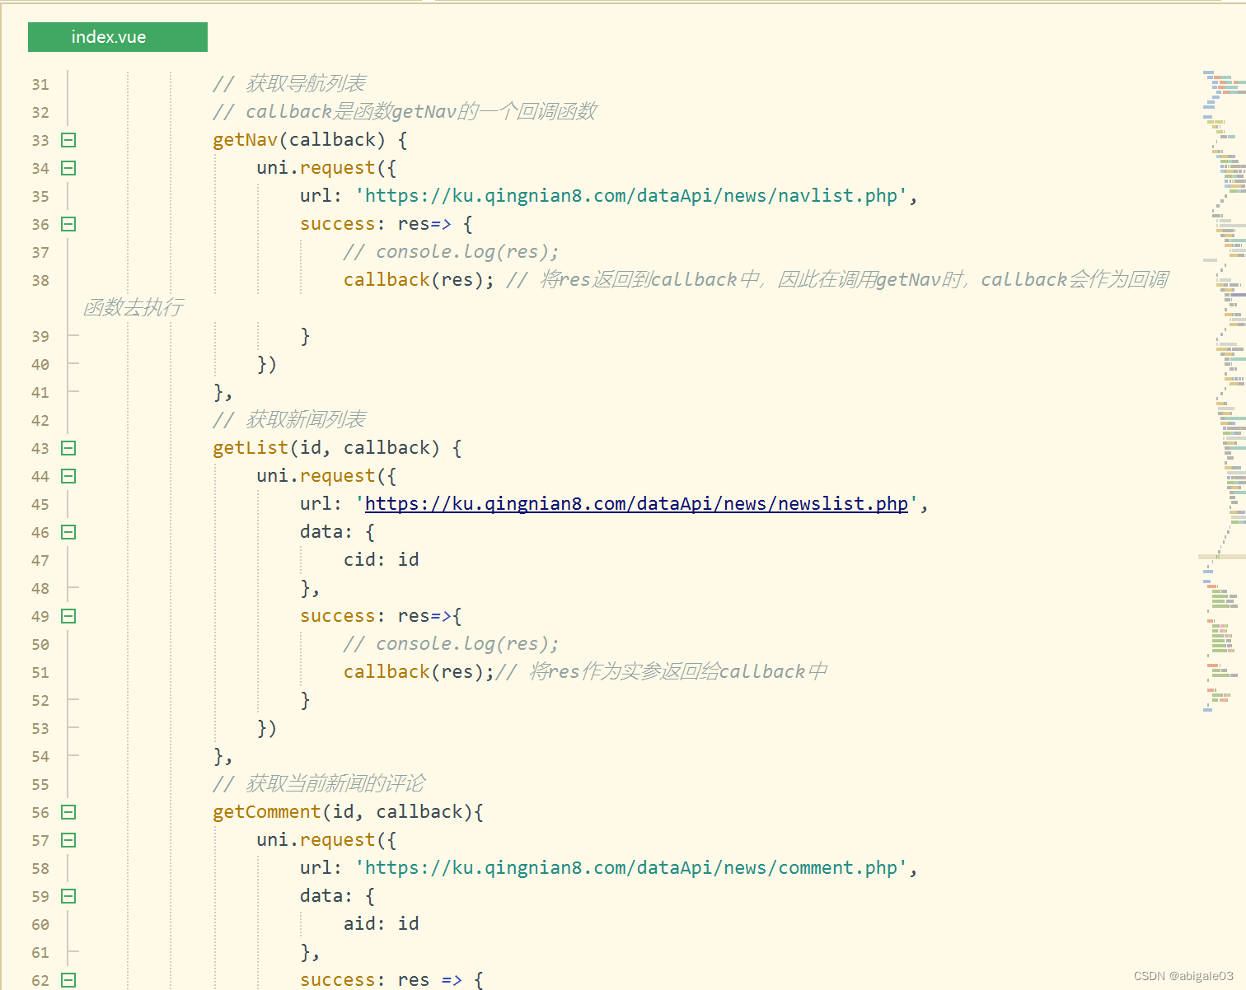Toggle the fold marker on line 59 data block
The height and width of the screenshot is (990, 1246).
click(x=68, y=896)
